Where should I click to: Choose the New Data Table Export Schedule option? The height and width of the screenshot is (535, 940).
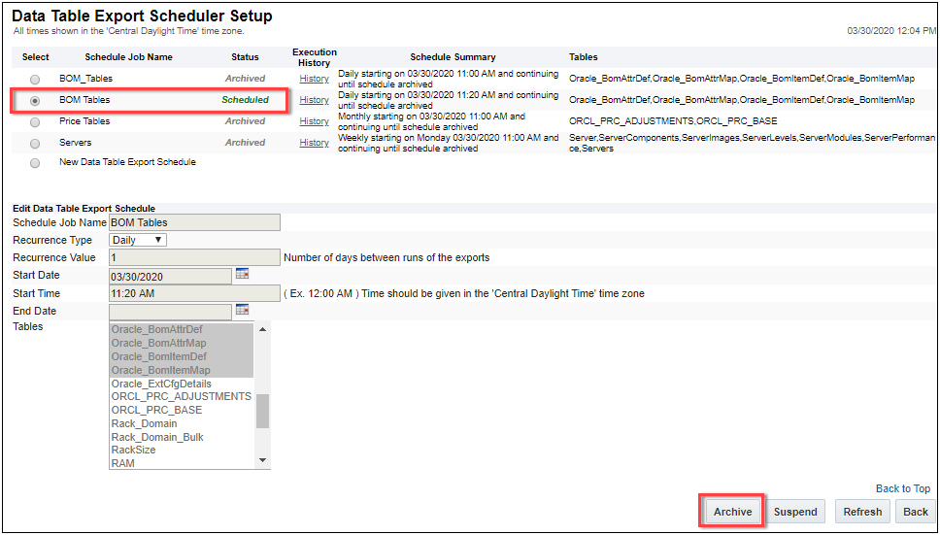pos(36,163)
